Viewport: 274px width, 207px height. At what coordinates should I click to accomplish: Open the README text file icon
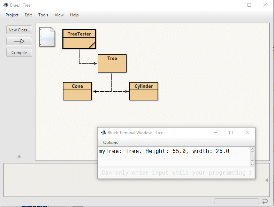(x=47, y=37)
